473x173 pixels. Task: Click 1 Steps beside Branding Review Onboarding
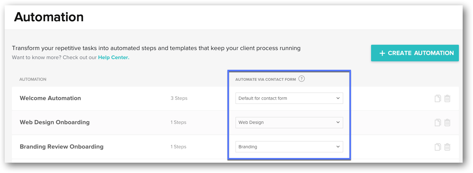tap(178, 147)
